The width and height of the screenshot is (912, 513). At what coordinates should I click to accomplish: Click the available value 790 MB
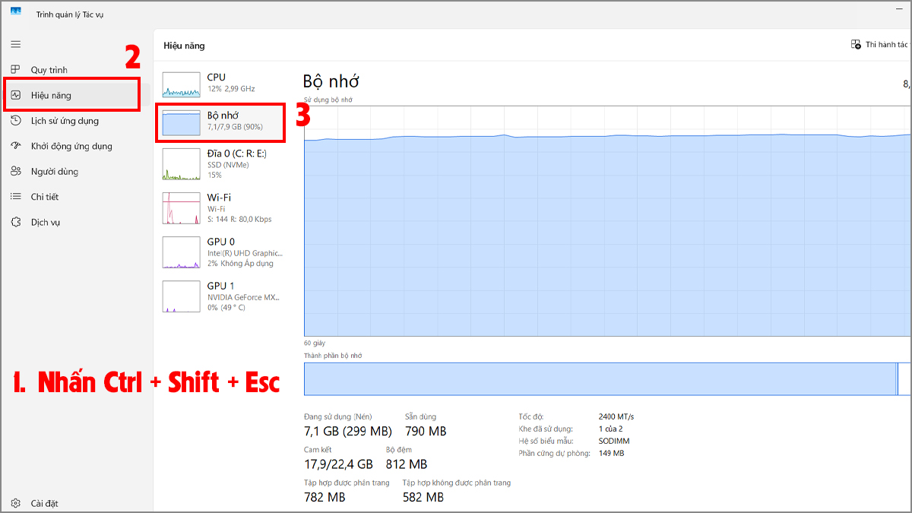click(x=426, y=432)
